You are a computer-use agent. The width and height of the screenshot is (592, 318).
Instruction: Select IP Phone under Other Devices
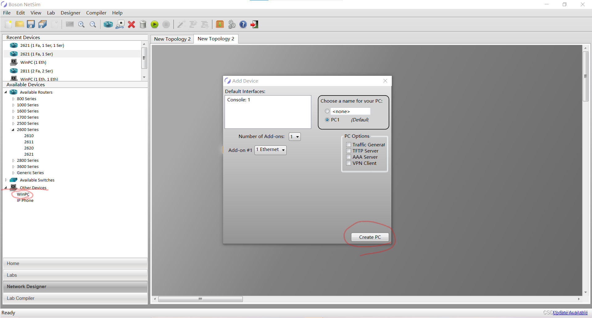tap(25, 201)
